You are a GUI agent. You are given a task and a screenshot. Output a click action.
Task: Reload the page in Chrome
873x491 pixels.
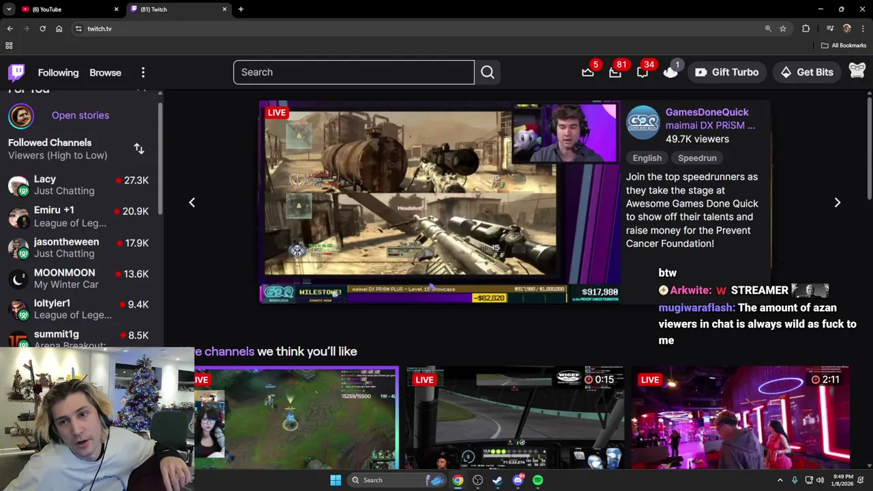42,29
